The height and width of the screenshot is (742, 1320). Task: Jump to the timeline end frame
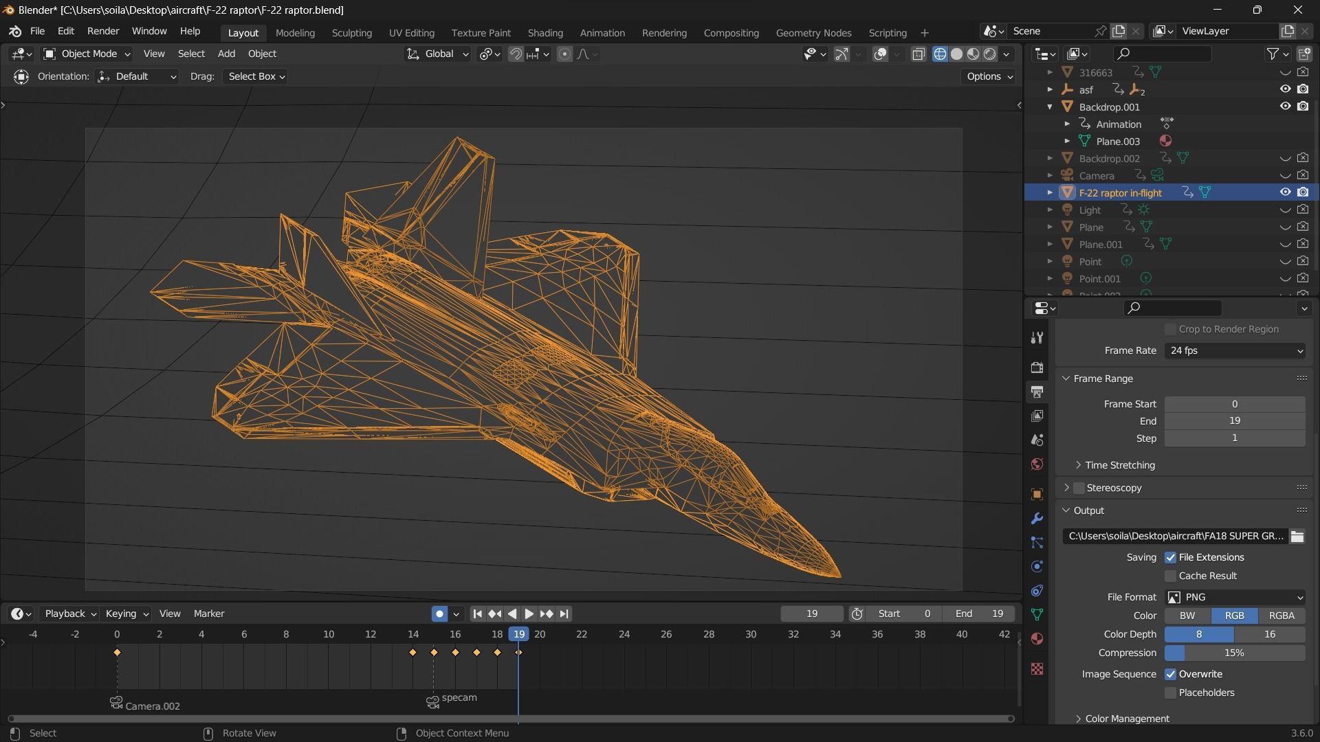tap(564, 614)
